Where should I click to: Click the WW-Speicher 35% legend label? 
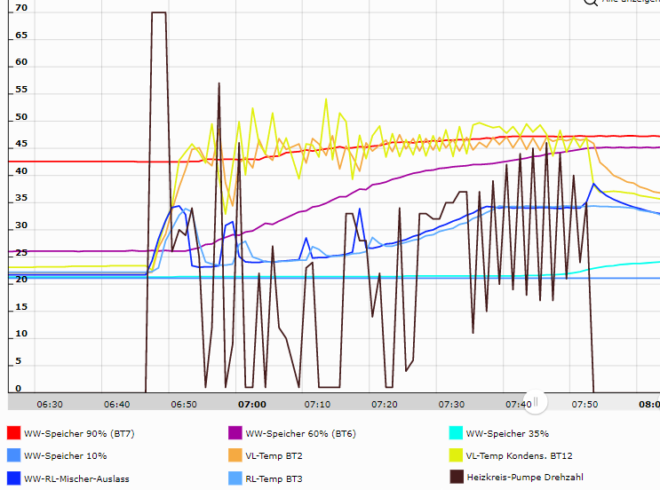click(x=507, y=434)
